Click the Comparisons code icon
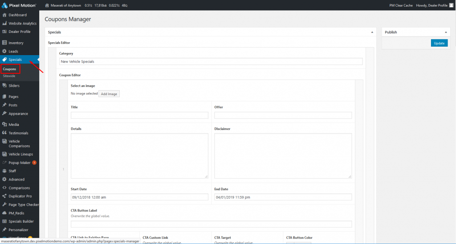The width and height of the screenshot is (456, 244). tap(4, 188)
